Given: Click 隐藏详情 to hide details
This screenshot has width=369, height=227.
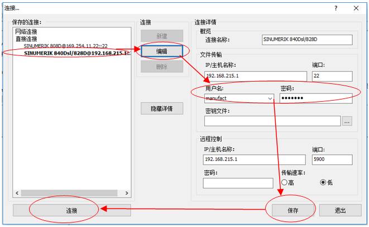Looking at the screenshot, I should pyautogui.click(x=162, y=108).
